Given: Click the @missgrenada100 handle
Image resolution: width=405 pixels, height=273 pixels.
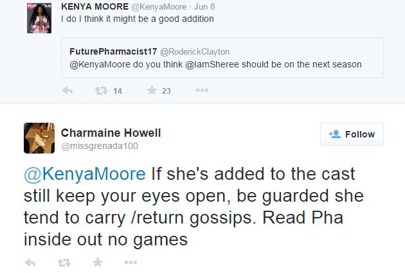Looking at the screenshot, I should (x=99, y=146).
